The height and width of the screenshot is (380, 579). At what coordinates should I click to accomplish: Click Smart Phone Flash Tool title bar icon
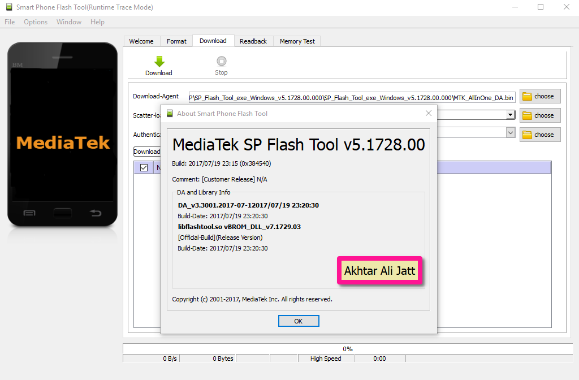pyautogui.click(x=9, y=7)
